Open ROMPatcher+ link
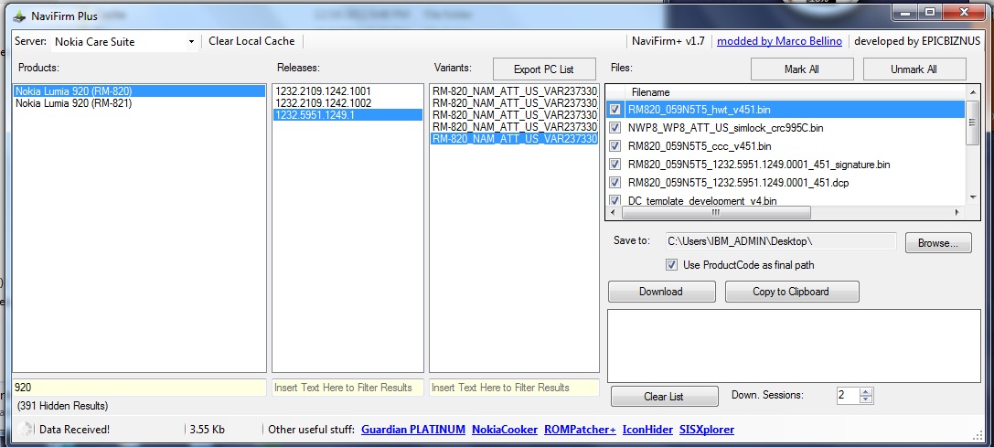The height and width of the screenshot is (447, 994). 580,430
